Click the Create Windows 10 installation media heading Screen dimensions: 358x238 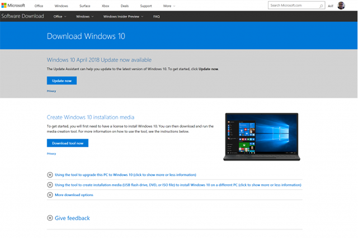[91, 117]
